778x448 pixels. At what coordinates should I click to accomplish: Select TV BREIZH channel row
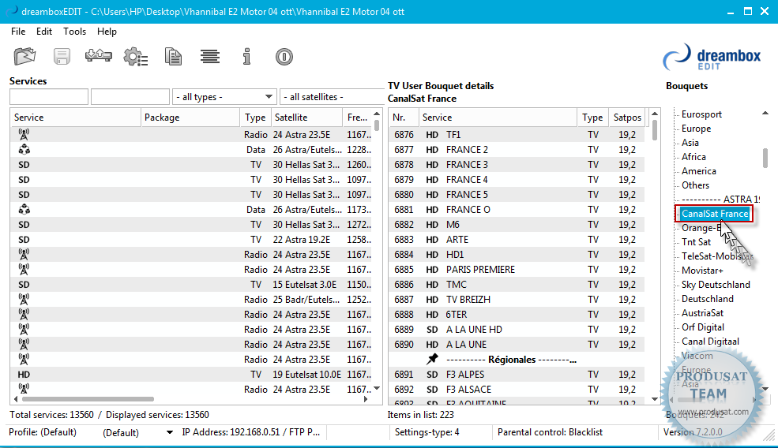tap(517, 300)
